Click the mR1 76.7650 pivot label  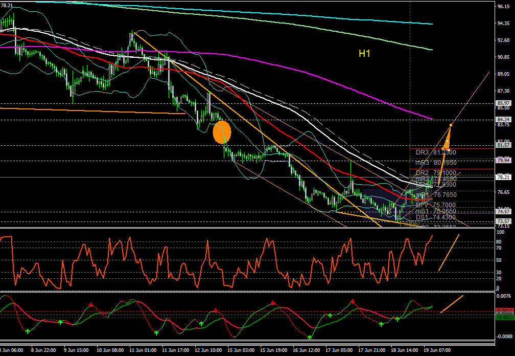coord(436,194)
